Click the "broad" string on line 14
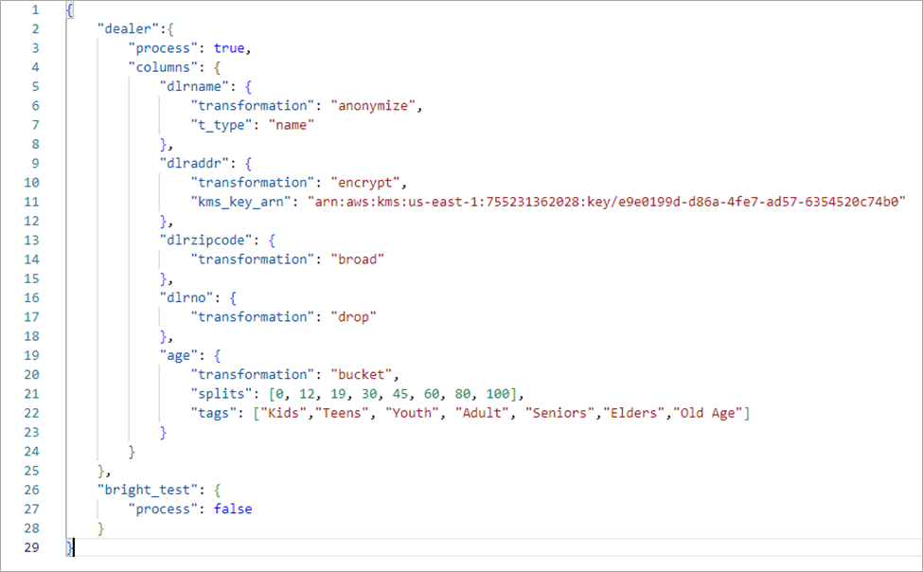Viewport: 923px width, 572px height. click(x=357, y=259)
